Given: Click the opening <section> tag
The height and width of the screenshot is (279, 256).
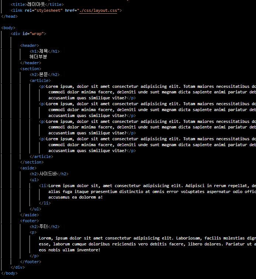Looking at the screenshot, I should coord(31,69).
